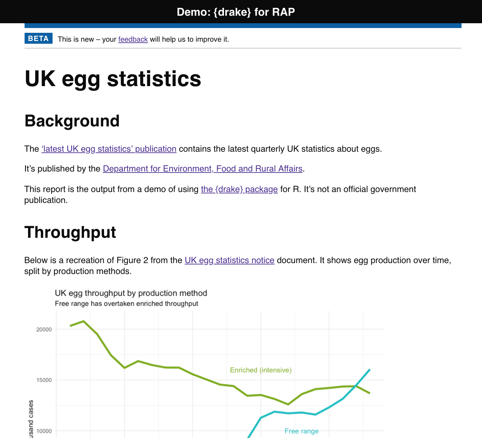The height and width of the screenshot is (438, 482).
Task: Click the 'Throughput' section heading
Action: point(70,232)
